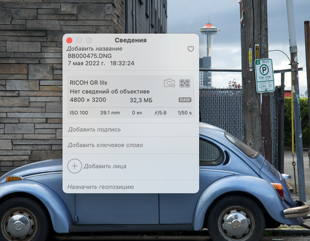This screenshot has height=241, width=310.
Task: Click the time 18:32:24
Action: pos(122,63)
